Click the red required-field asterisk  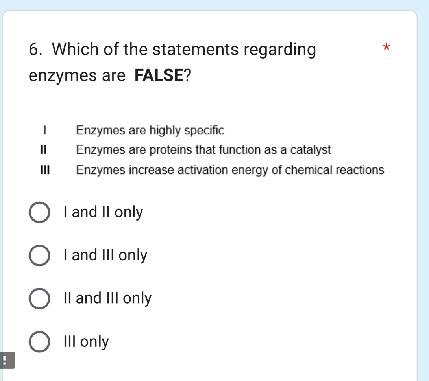pos(386,48)
